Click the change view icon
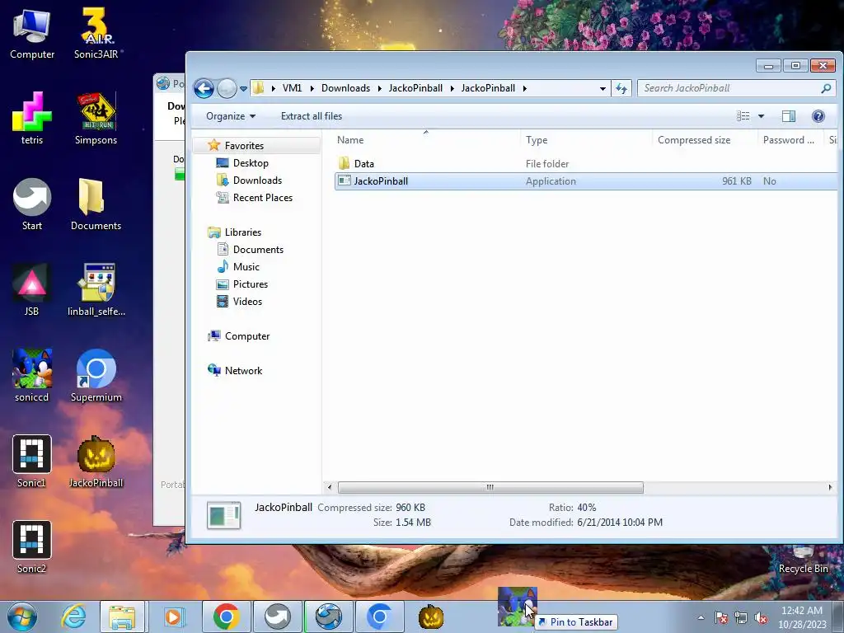Screen dimensions: 844x633 (743, 116)
